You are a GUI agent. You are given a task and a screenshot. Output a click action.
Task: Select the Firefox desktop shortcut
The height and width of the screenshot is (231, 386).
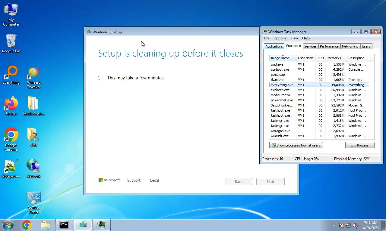click(x=11, y=106)
